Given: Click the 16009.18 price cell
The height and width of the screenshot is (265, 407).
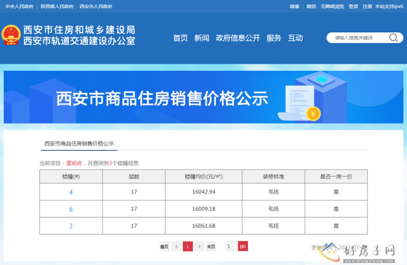Looking at the screenshot, I should pyautogui.click(x=204, y=209).
